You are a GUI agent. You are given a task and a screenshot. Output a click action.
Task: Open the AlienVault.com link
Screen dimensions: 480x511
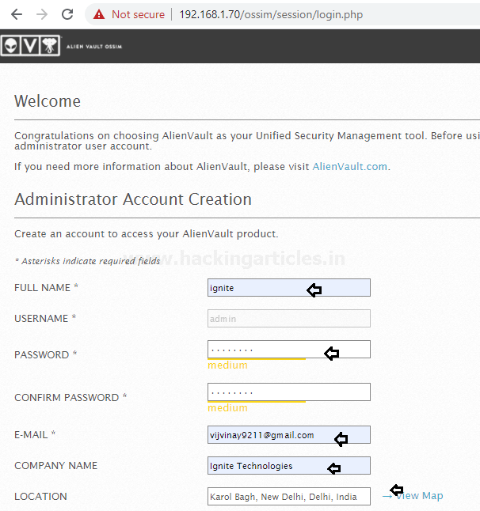click(x=350, y=167)
